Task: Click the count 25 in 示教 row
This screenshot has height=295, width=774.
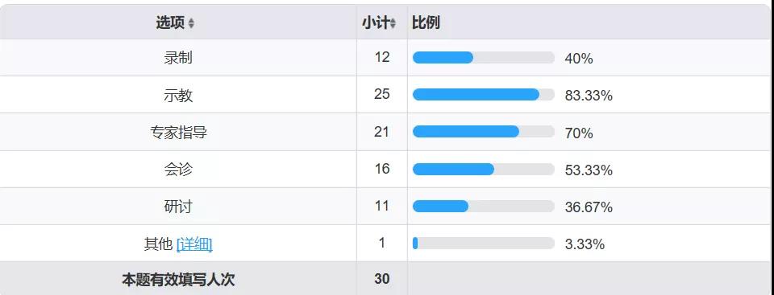Action: coord(382,94)
